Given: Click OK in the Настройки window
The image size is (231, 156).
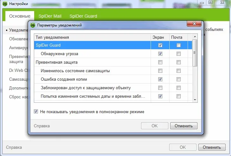Looking at the screenshot, I should tap(183, 147).
